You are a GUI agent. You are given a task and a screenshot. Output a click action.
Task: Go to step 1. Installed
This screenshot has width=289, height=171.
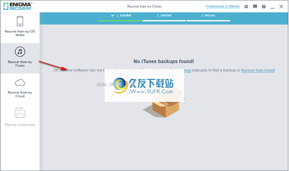tap(124, 15)
